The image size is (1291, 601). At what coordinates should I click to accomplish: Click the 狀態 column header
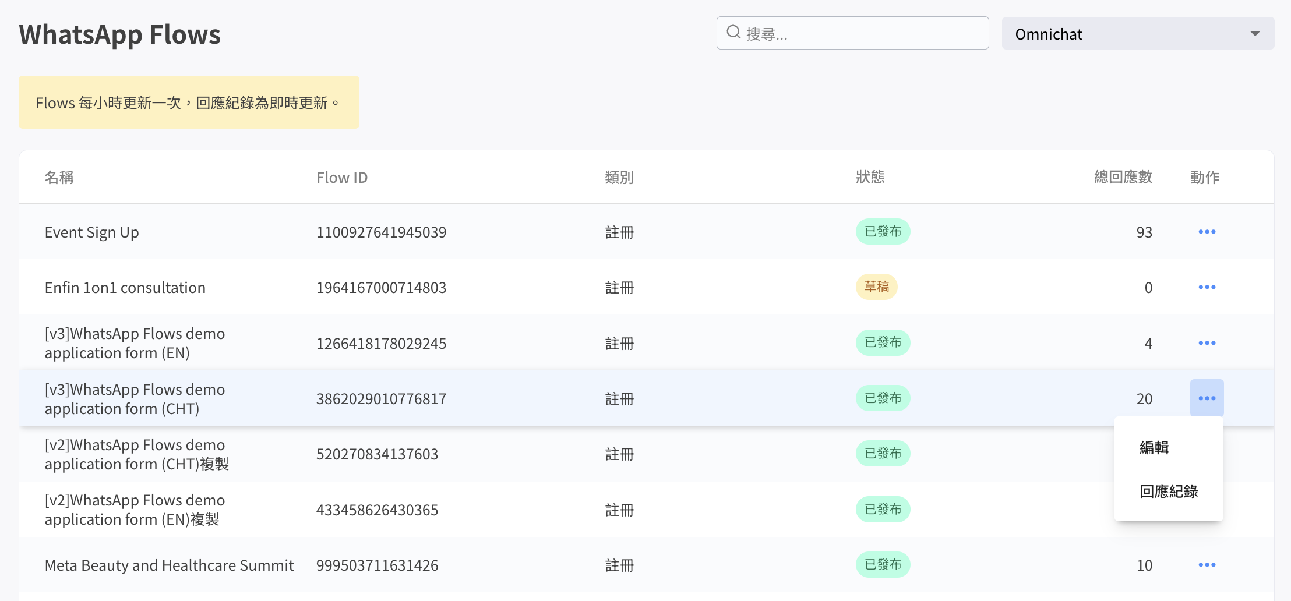tap(870, 178)
